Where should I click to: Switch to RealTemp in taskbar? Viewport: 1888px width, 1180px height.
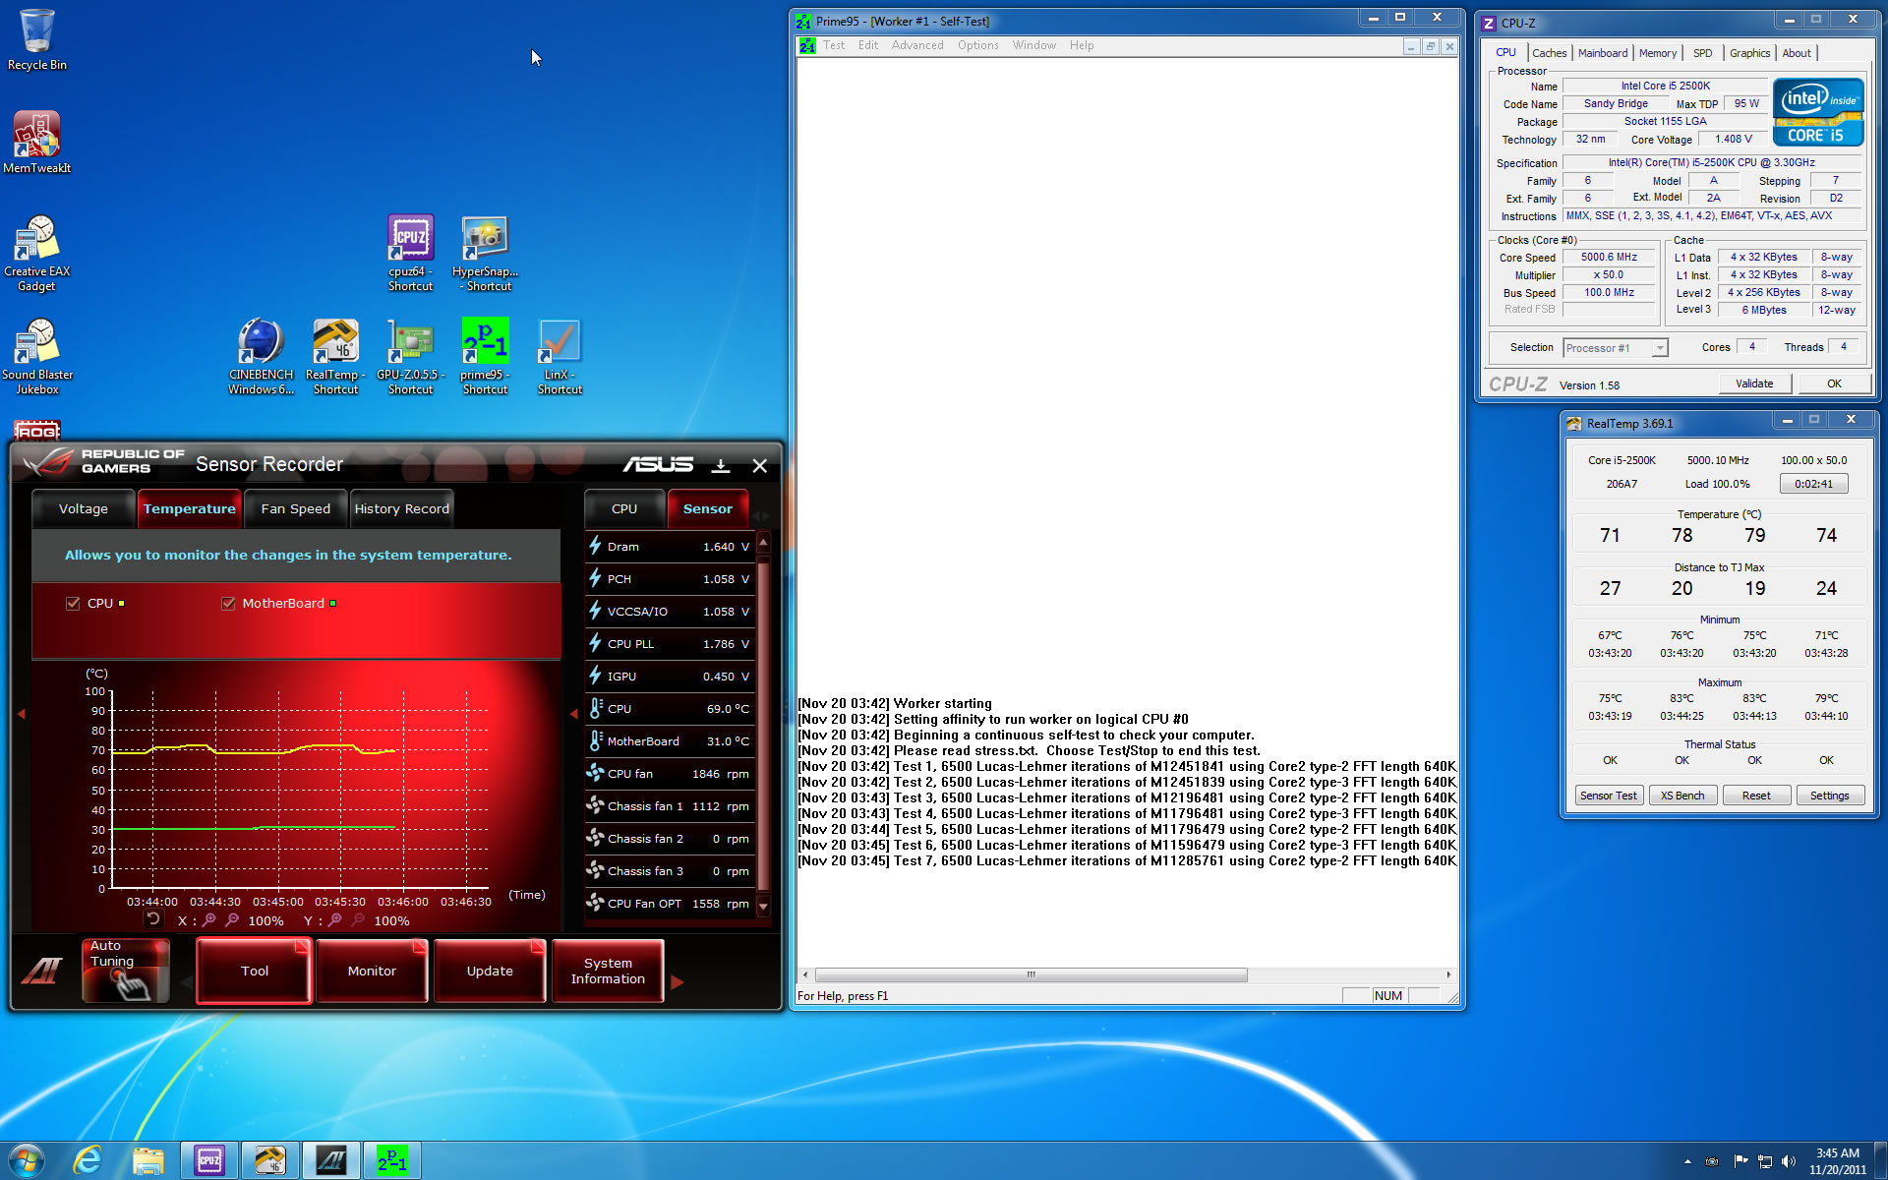270,1160
